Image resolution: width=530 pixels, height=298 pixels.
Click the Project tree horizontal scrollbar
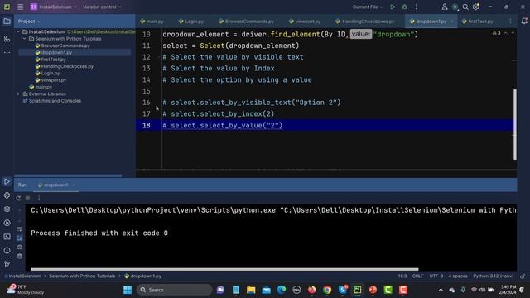click(x=68, y=175)
